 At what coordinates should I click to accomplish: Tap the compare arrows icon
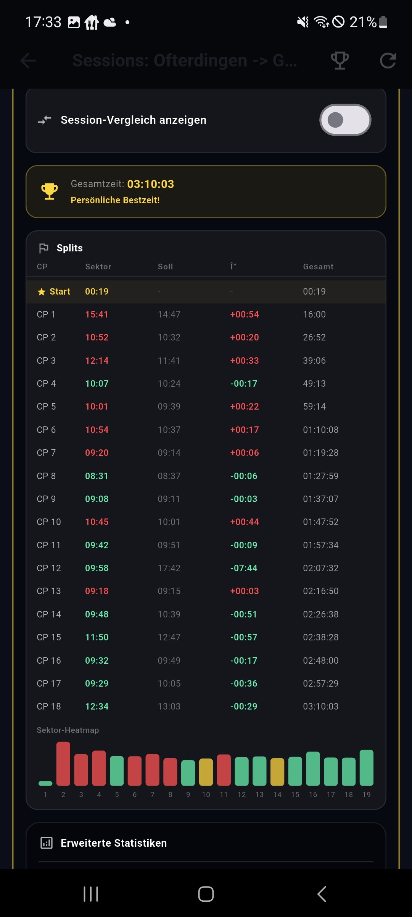(45, 120)
